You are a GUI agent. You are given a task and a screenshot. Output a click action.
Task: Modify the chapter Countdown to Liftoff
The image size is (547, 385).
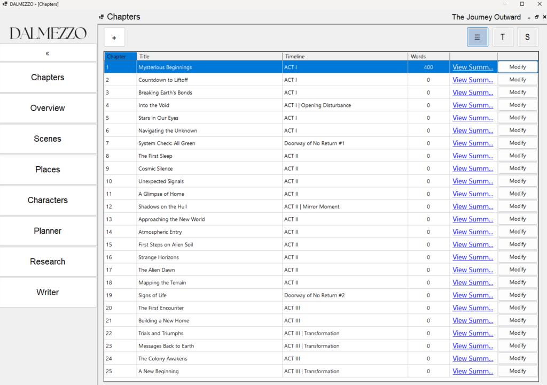click(517, 79)
